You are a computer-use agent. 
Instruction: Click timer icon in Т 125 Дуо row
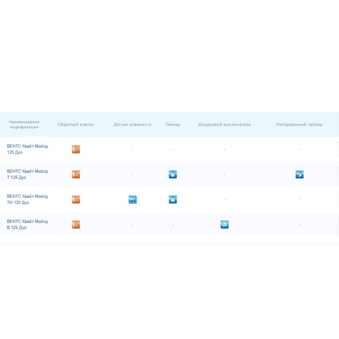pyautogui.click(x=173, y=174)
